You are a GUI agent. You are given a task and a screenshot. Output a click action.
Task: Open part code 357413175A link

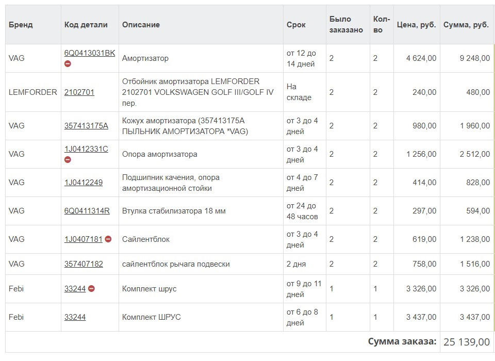point(86,126)
